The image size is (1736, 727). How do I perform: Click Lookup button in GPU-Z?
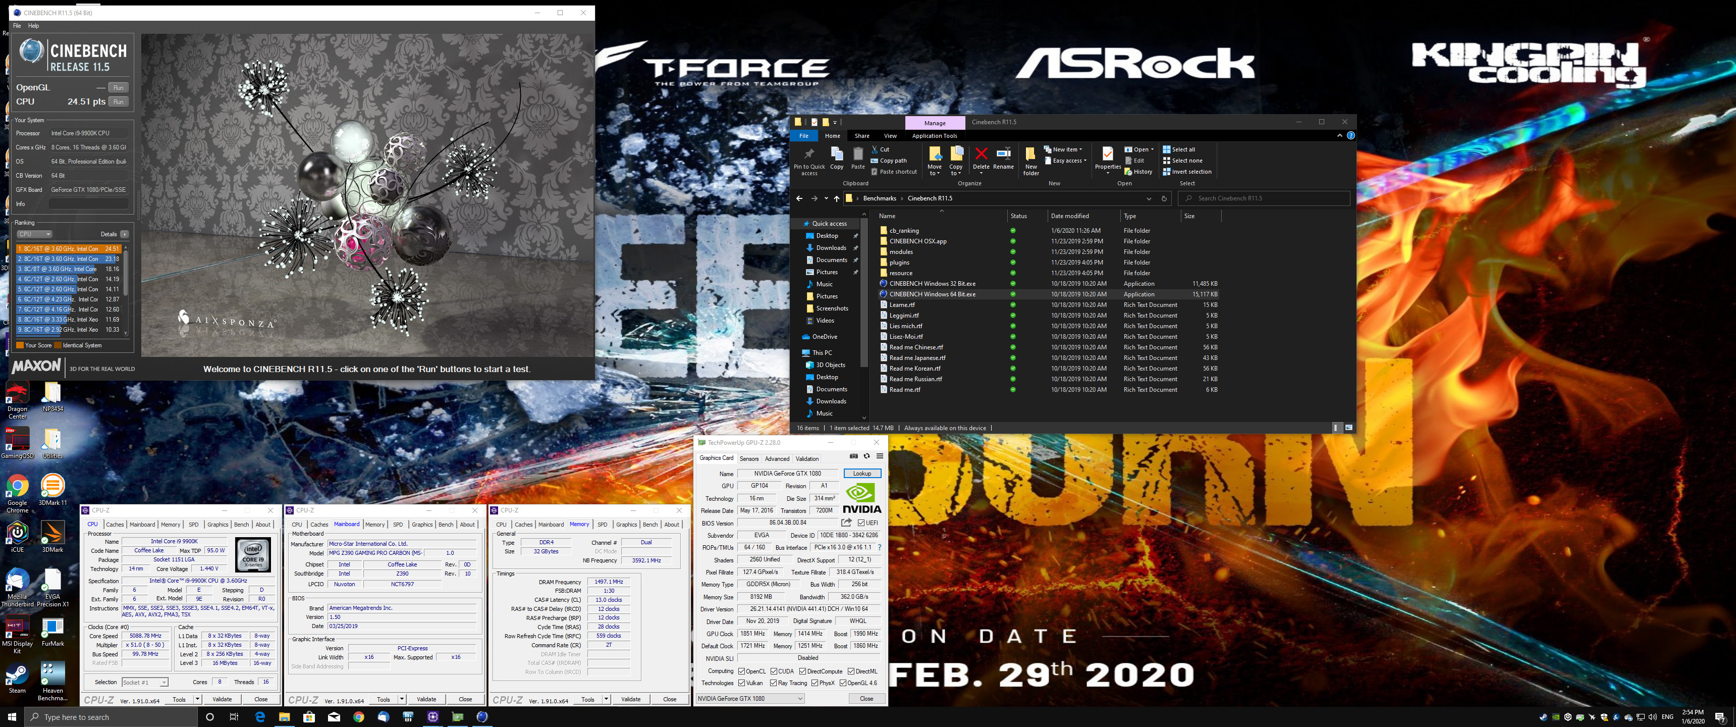pos(862,474)
